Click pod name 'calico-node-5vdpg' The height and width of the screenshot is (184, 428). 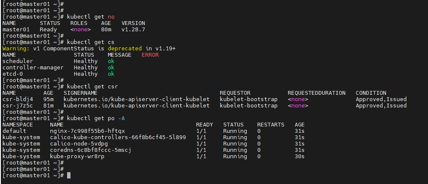tap(79, 143)
